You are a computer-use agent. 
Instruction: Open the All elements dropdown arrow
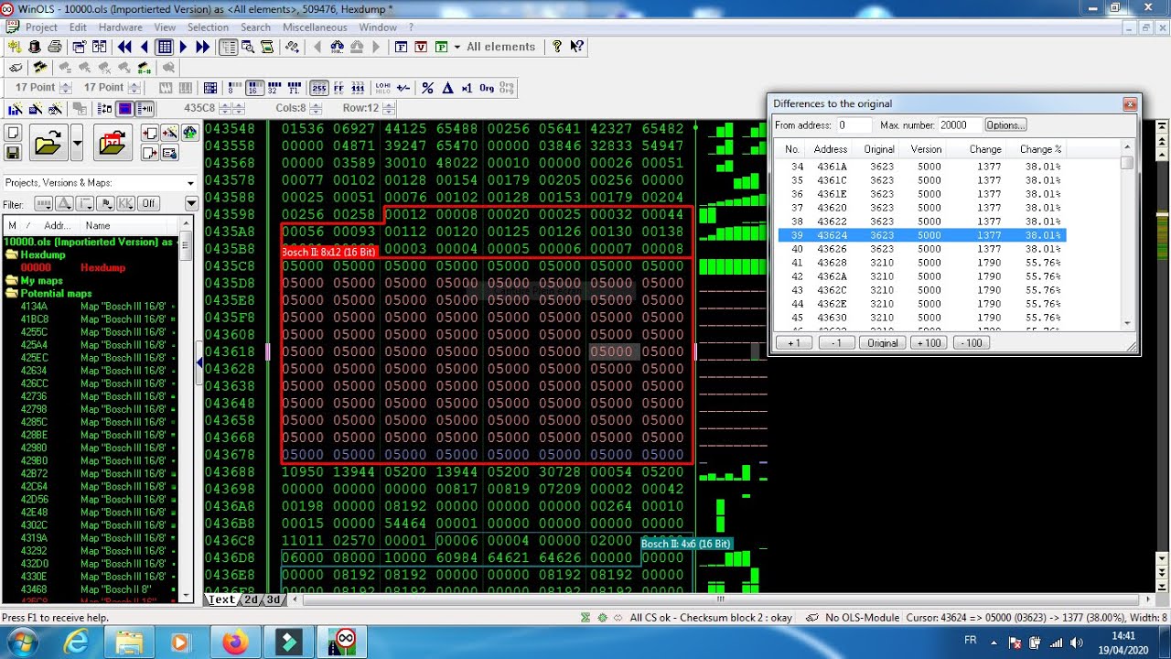[457, 47]
